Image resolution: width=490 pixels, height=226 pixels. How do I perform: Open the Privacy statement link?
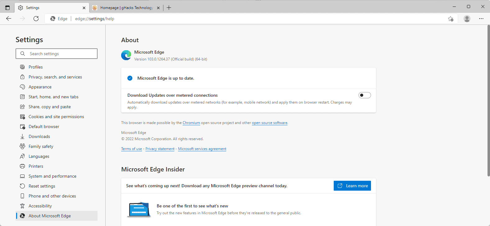pyautogui.click(x=160, y=149)
